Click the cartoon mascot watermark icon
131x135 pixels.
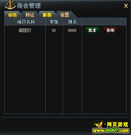99,124
